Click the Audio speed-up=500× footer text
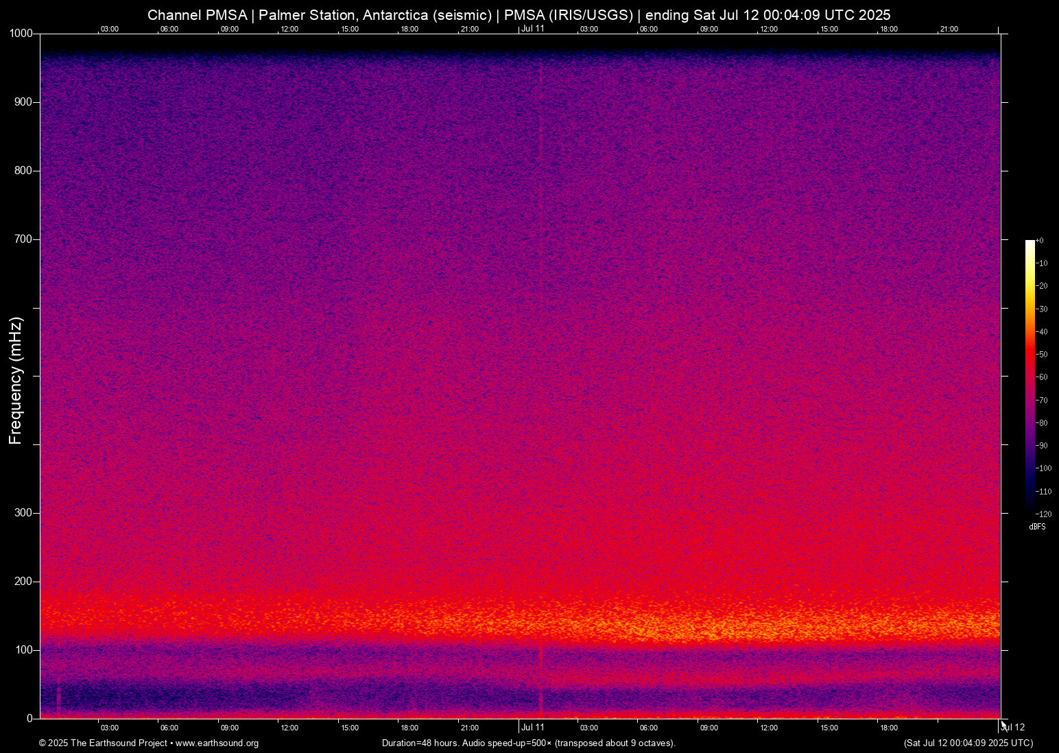The width and height of the screenshot is (1059, 753). click(506, 743)
